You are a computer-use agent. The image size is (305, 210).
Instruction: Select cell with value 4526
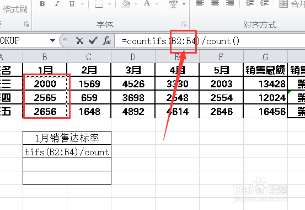coord(133,83)
